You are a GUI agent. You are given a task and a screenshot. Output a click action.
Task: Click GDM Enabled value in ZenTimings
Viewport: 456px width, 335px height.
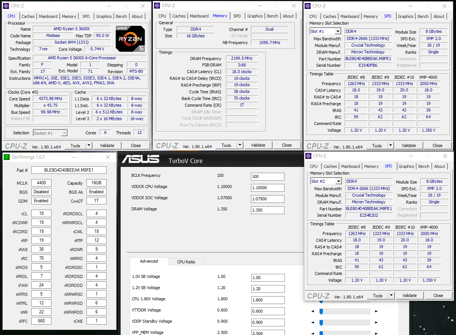pyautogui.click(x=41, y=201)
